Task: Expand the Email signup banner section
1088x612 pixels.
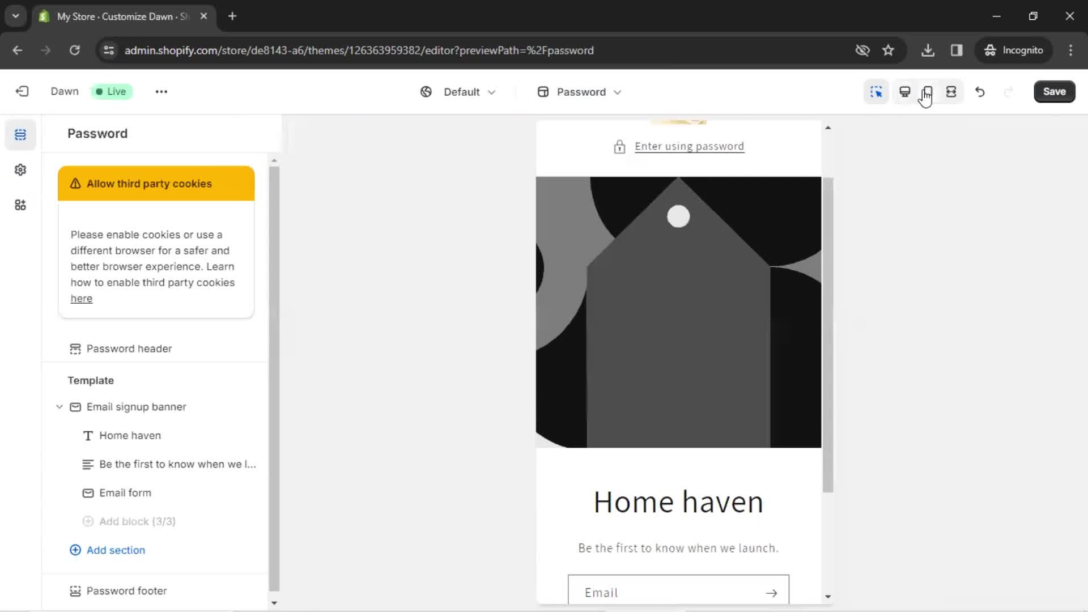Action: point(58,406)
